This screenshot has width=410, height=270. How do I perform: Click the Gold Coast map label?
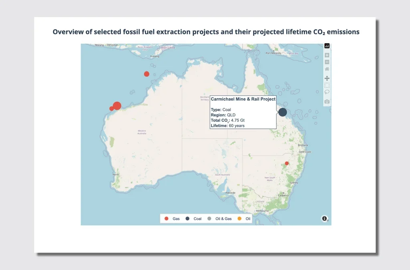pyautogui.click(x=305, y=152)
